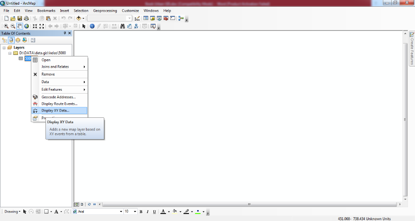Switch TOC to List By Drawing Order
415x221 pixels.
click(x=5, y=40)
